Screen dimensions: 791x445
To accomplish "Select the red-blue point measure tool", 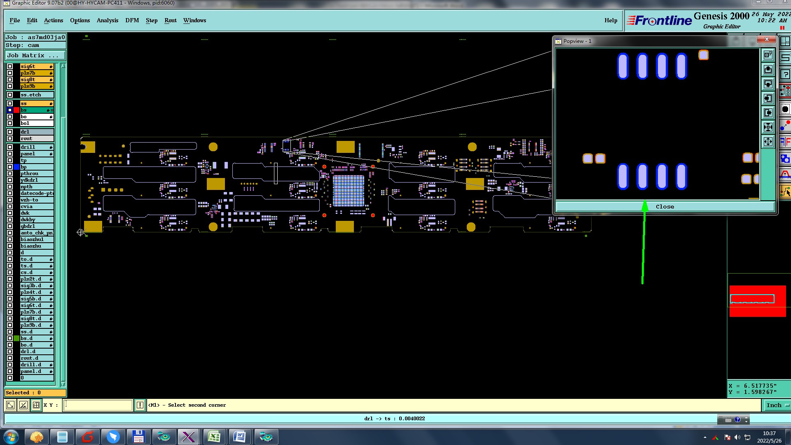I will (785, 126).
